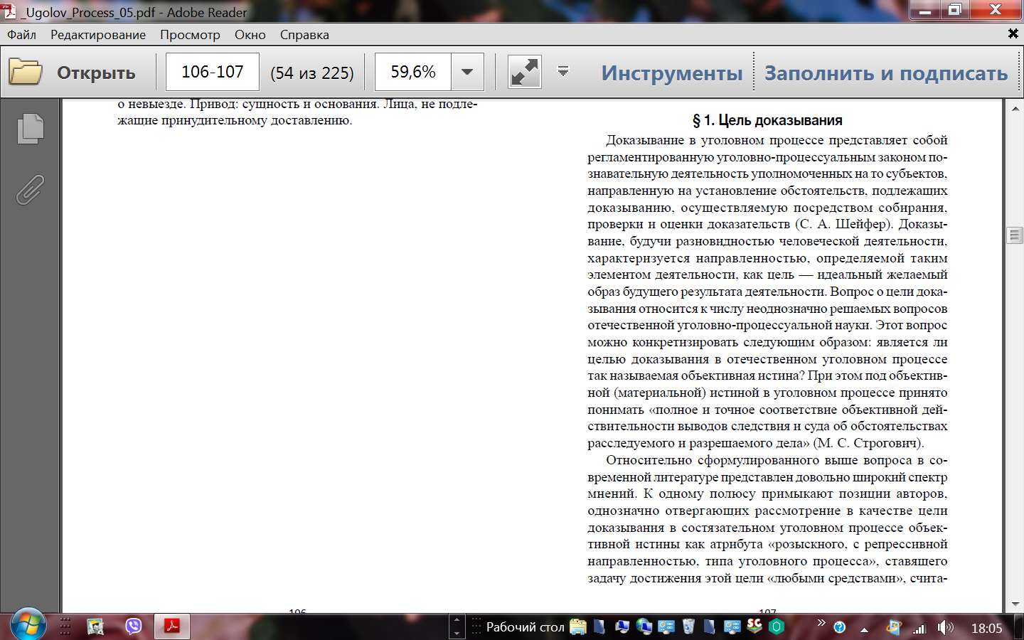Open Kaspersky green hexagon icon
Screen dimensions: 1024x640
pos(777,626)
